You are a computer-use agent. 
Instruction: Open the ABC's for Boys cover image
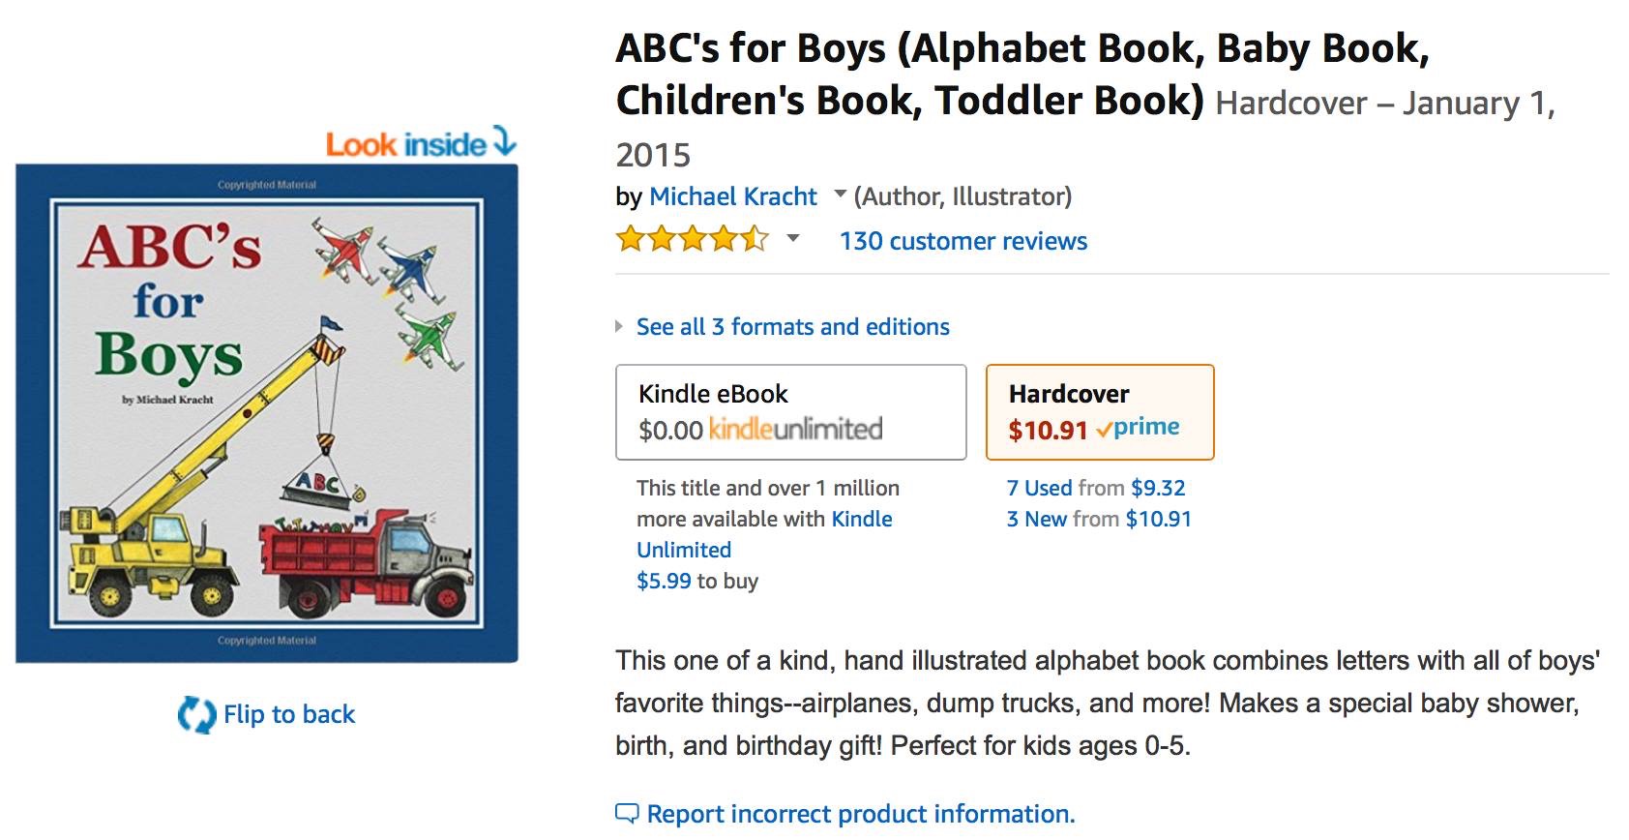[x=266, y=413]
